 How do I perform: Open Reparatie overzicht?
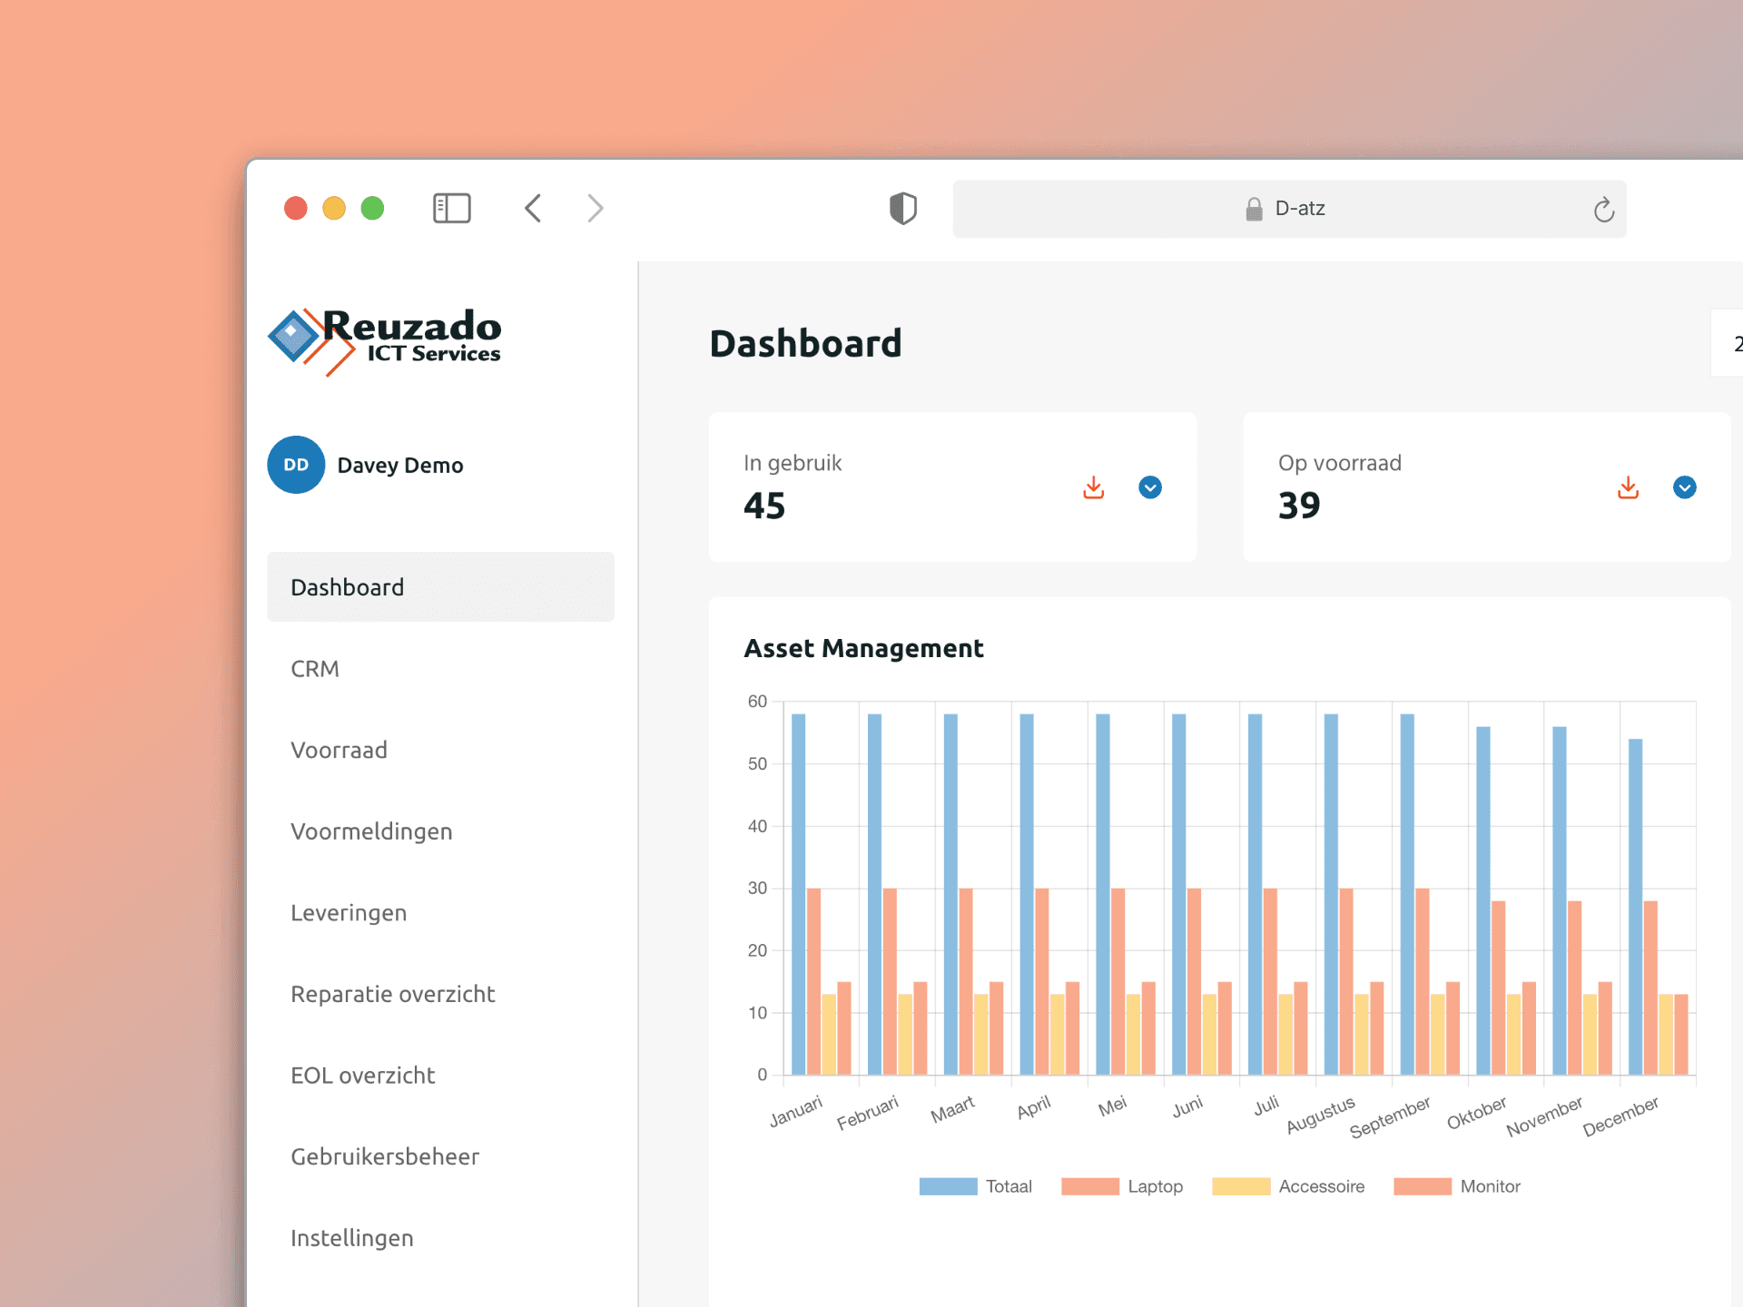click(x=392, y=994)
